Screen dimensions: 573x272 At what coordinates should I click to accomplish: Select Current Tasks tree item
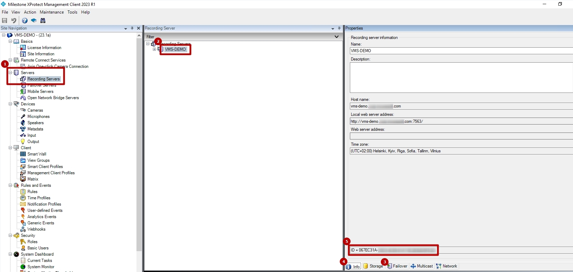pos(40,261)
